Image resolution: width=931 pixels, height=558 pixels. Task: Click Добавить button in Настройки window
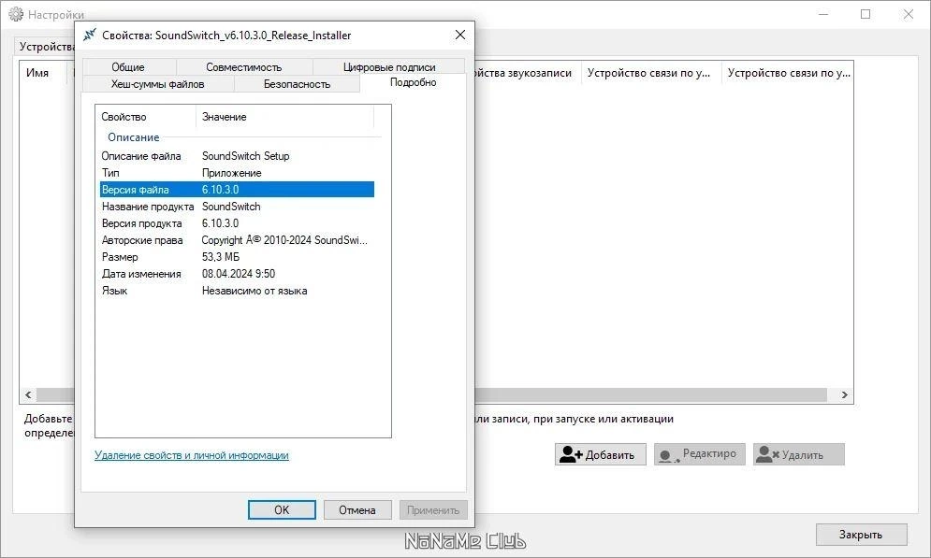[601, 455]
